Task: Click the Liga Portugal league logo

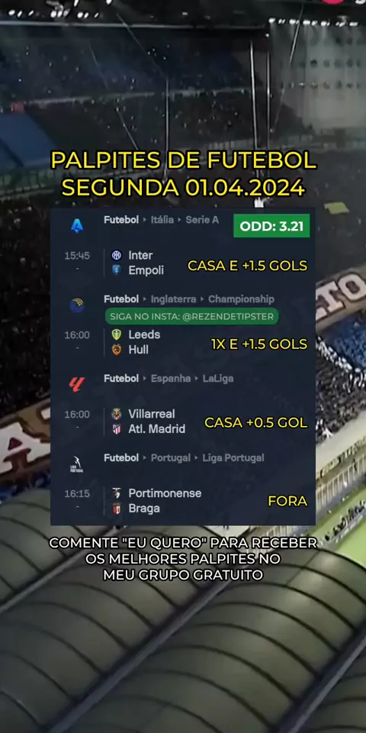Action: click(x=77, y=464)
